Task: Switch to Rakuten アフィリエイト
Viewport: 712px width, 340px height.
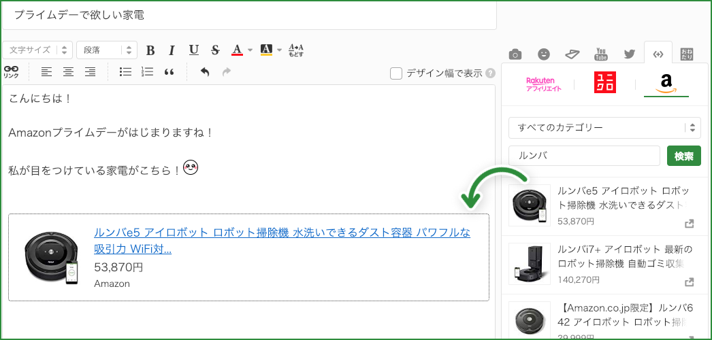Action: click(x=544, y=84)
